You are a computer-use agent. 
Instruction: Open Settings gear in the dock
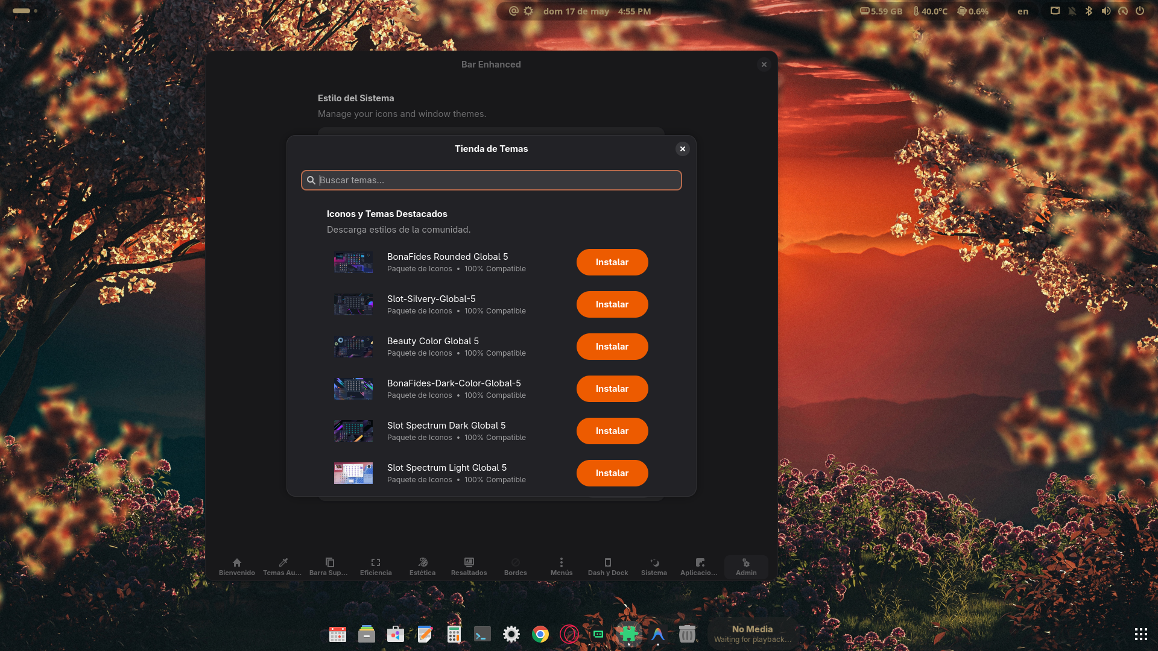click(511, 634)
